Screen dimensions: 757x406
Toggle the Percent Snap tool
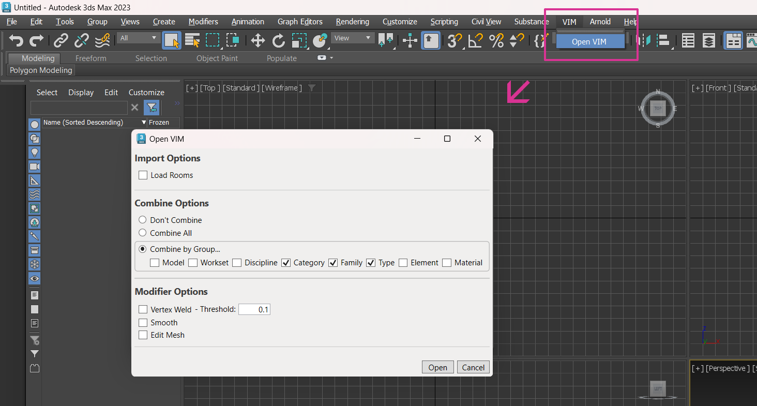[x=496, y=40]
